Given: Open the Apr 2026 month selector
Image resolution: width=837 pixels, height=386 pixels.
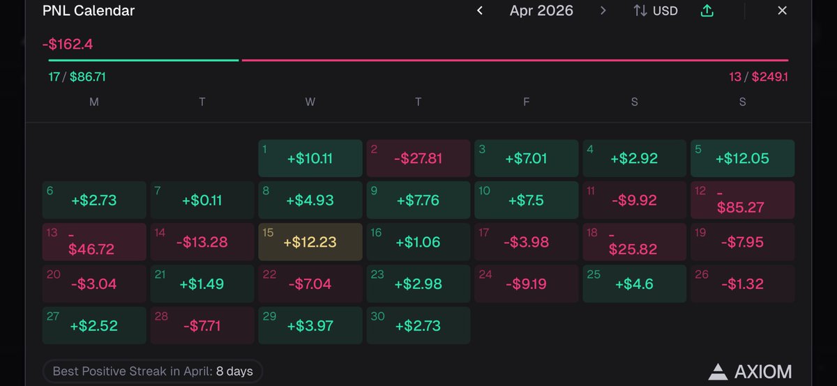Looking at the screenshot, I should [x=541, y=10].
